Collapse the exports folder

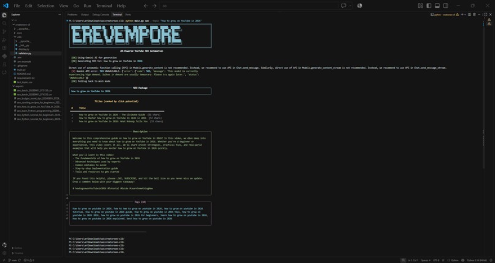pos(20,86)
